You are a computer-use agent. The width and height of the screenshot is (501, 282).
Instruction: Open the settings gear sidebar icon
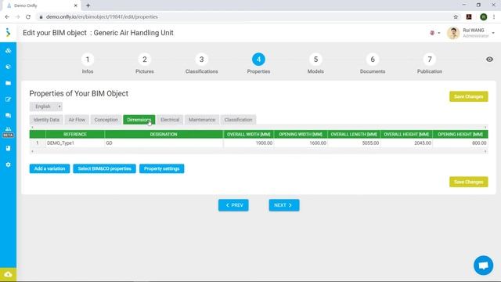9,164
